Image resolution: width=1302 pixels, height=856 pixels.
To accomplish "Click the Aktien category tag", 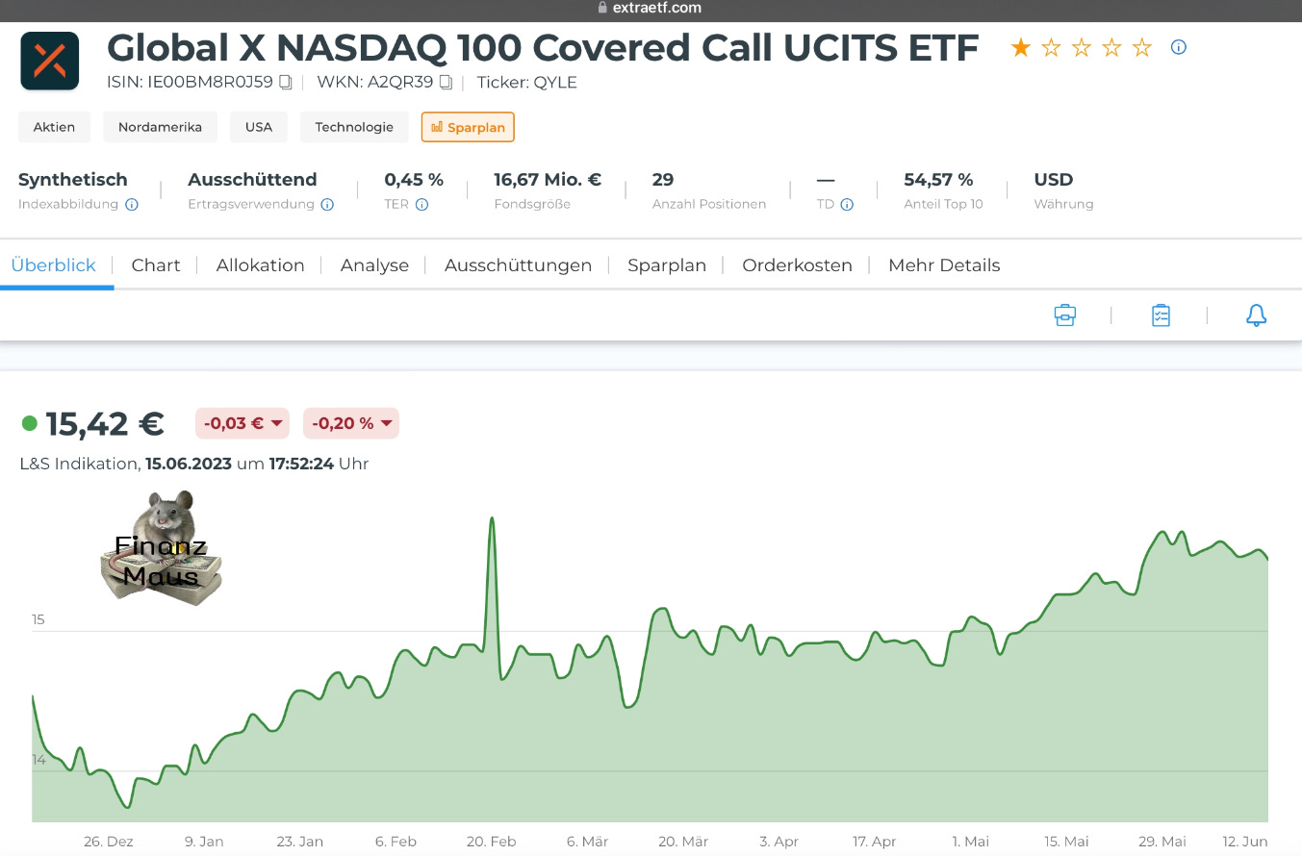I will pos(54,127).
